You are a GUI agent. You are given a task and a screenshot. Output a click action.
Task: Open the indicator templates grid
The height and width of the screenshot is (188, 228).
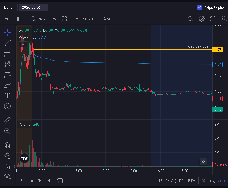[64, 19]
